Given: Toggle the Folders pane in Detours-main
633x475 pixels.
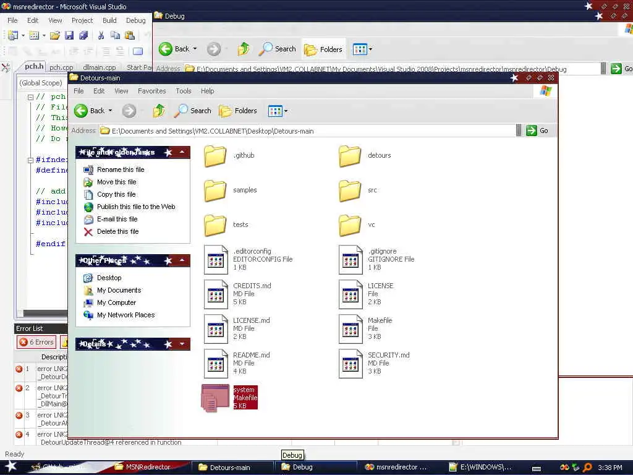Looking at the screenshot, I should (238, 111).
